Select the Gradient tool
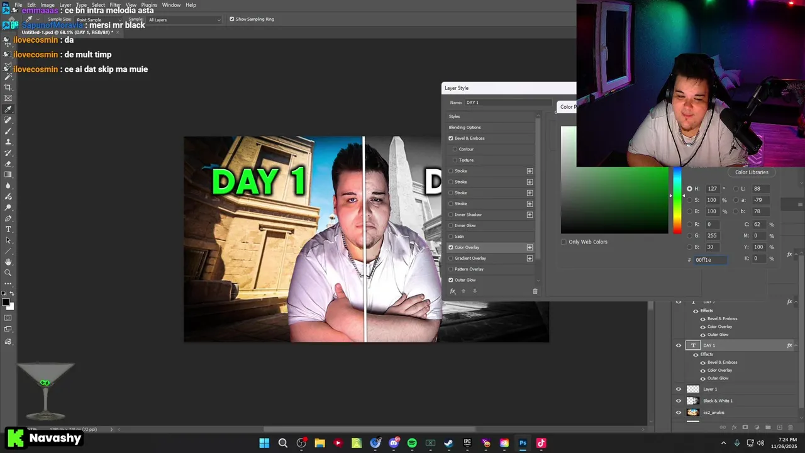 point(8,174)
